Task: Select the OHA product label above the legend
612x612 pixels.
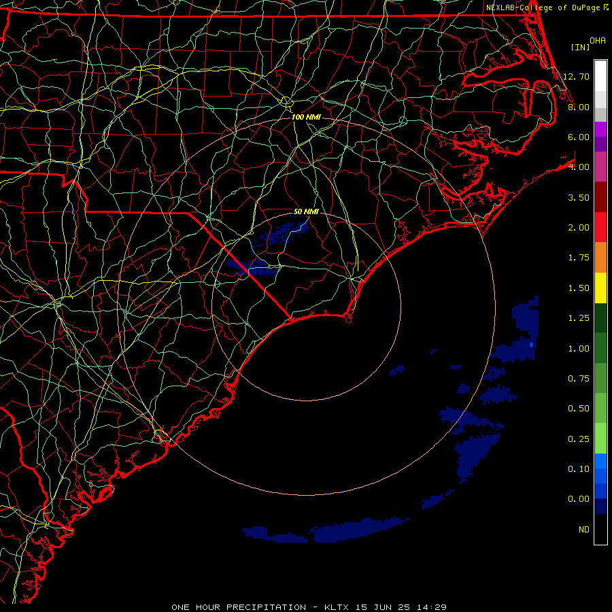Action: point(597,41)
